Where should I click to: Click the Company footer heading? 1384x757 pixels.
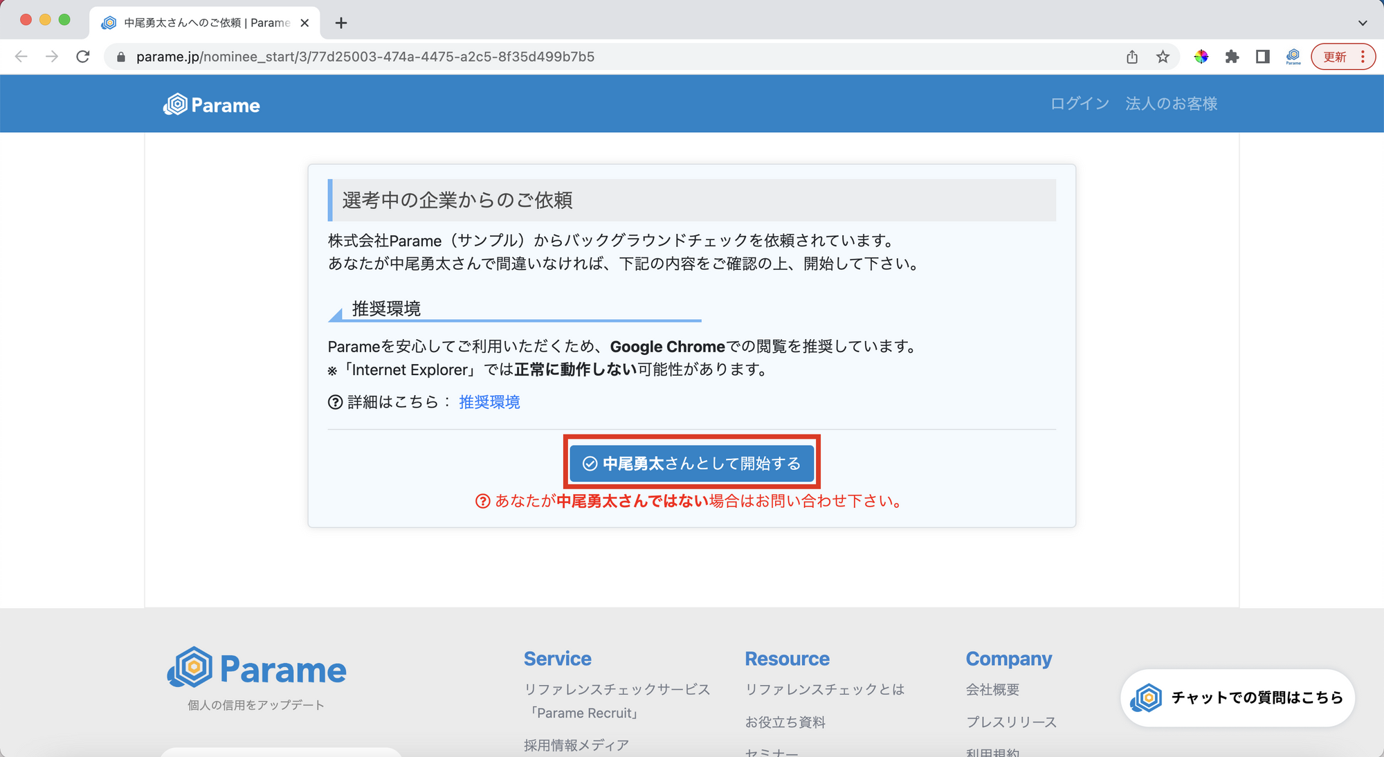pyautogui.click(x=1009, y=659)
